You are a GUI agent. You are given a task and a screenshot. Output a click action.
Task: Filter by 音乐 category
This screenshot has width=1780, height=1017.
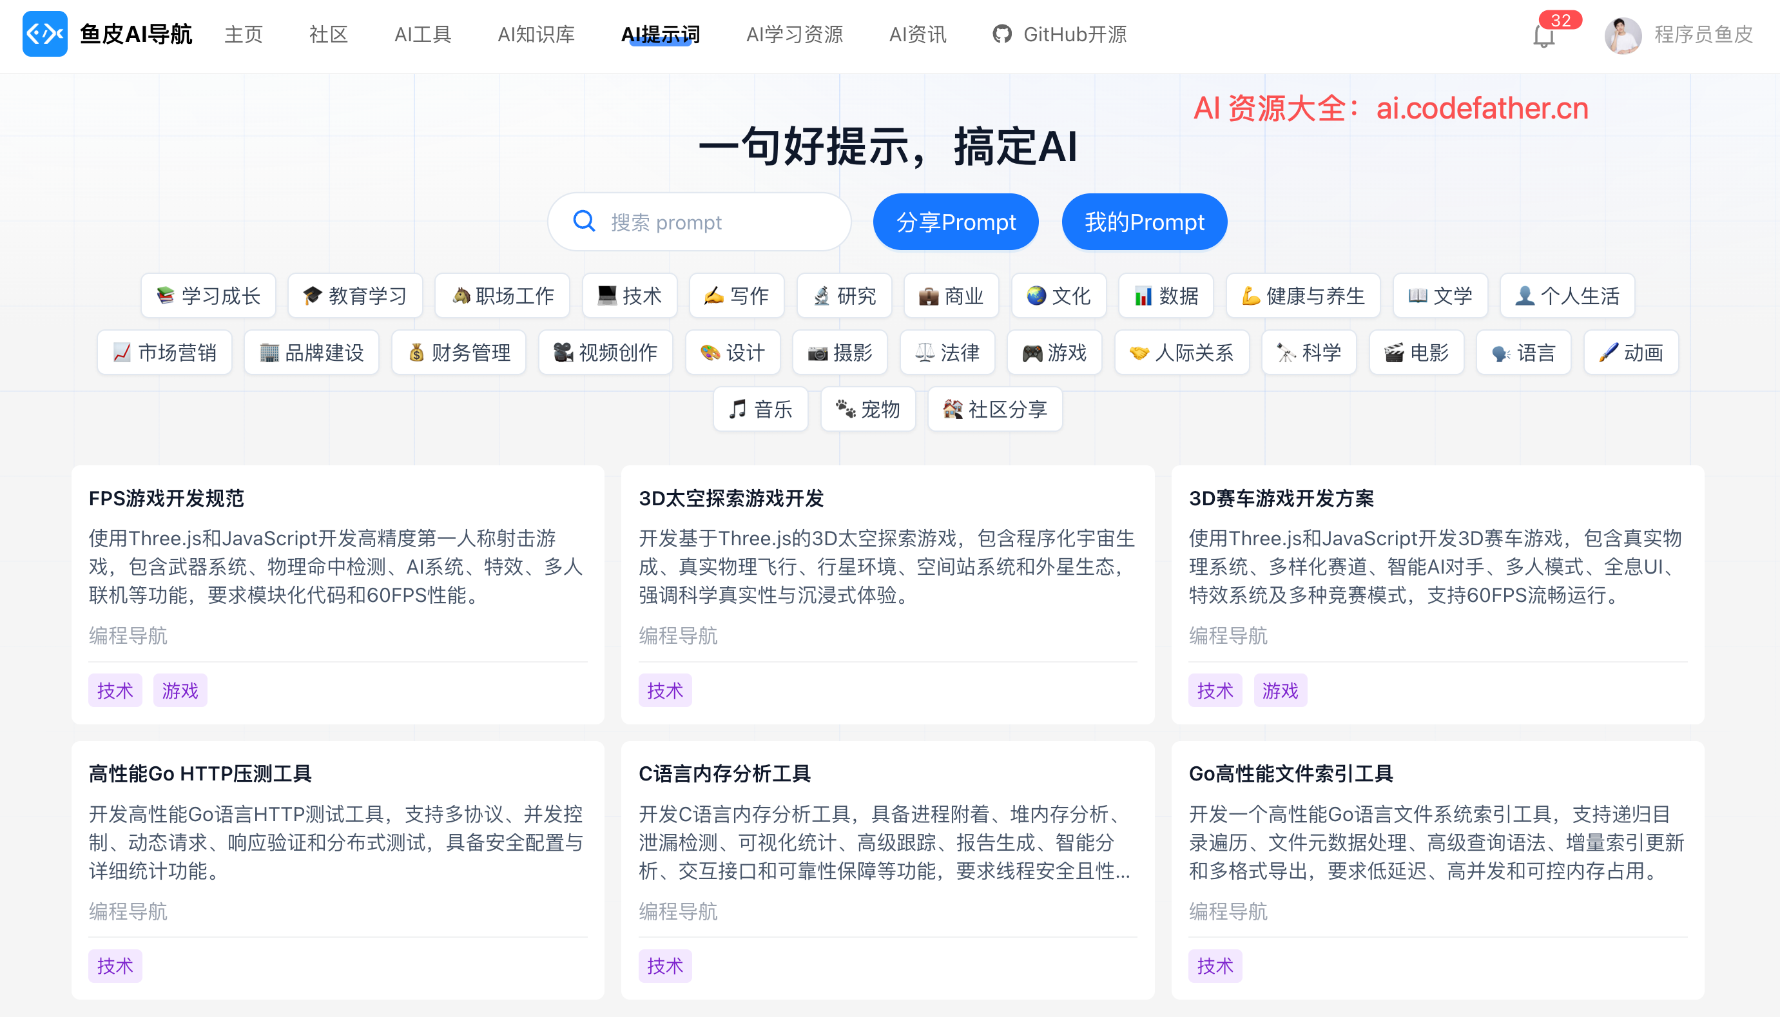tap(760, 409)
